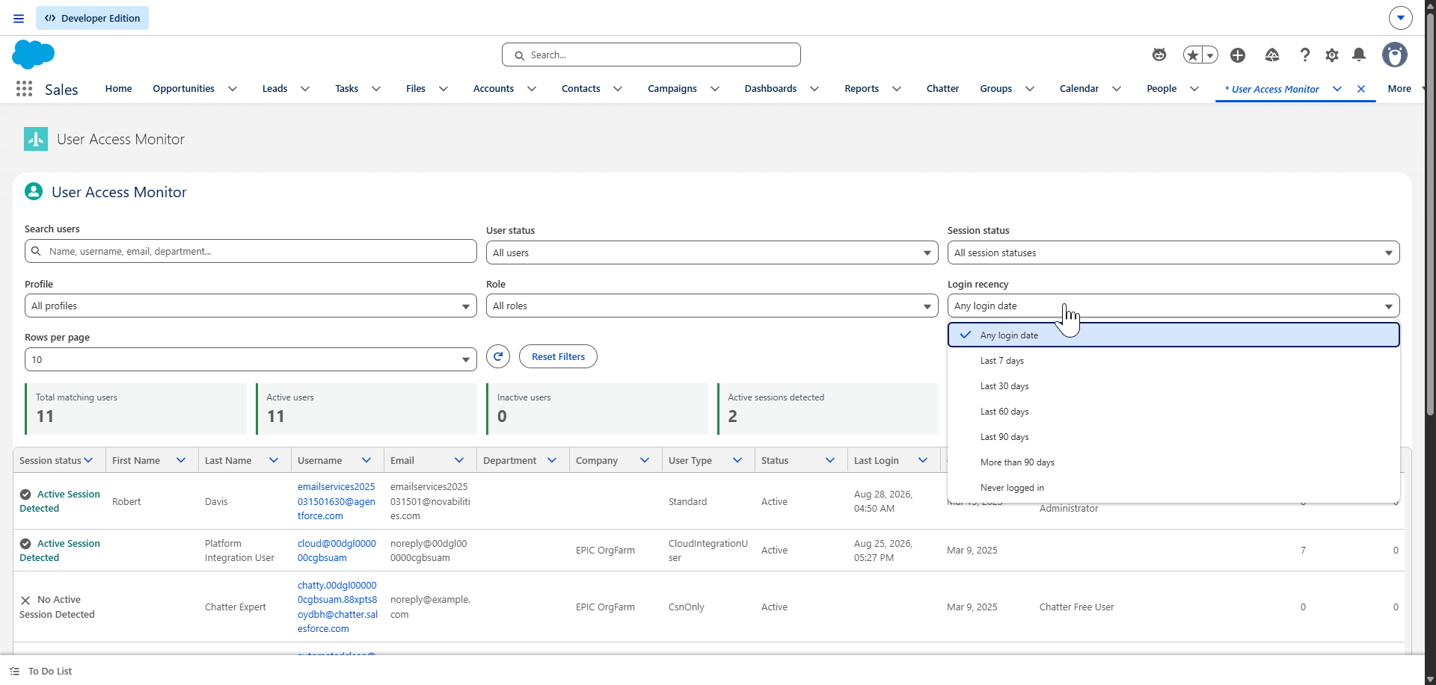
Task: Click the Salesforce cloud logo
Action: tap(34, 55)
